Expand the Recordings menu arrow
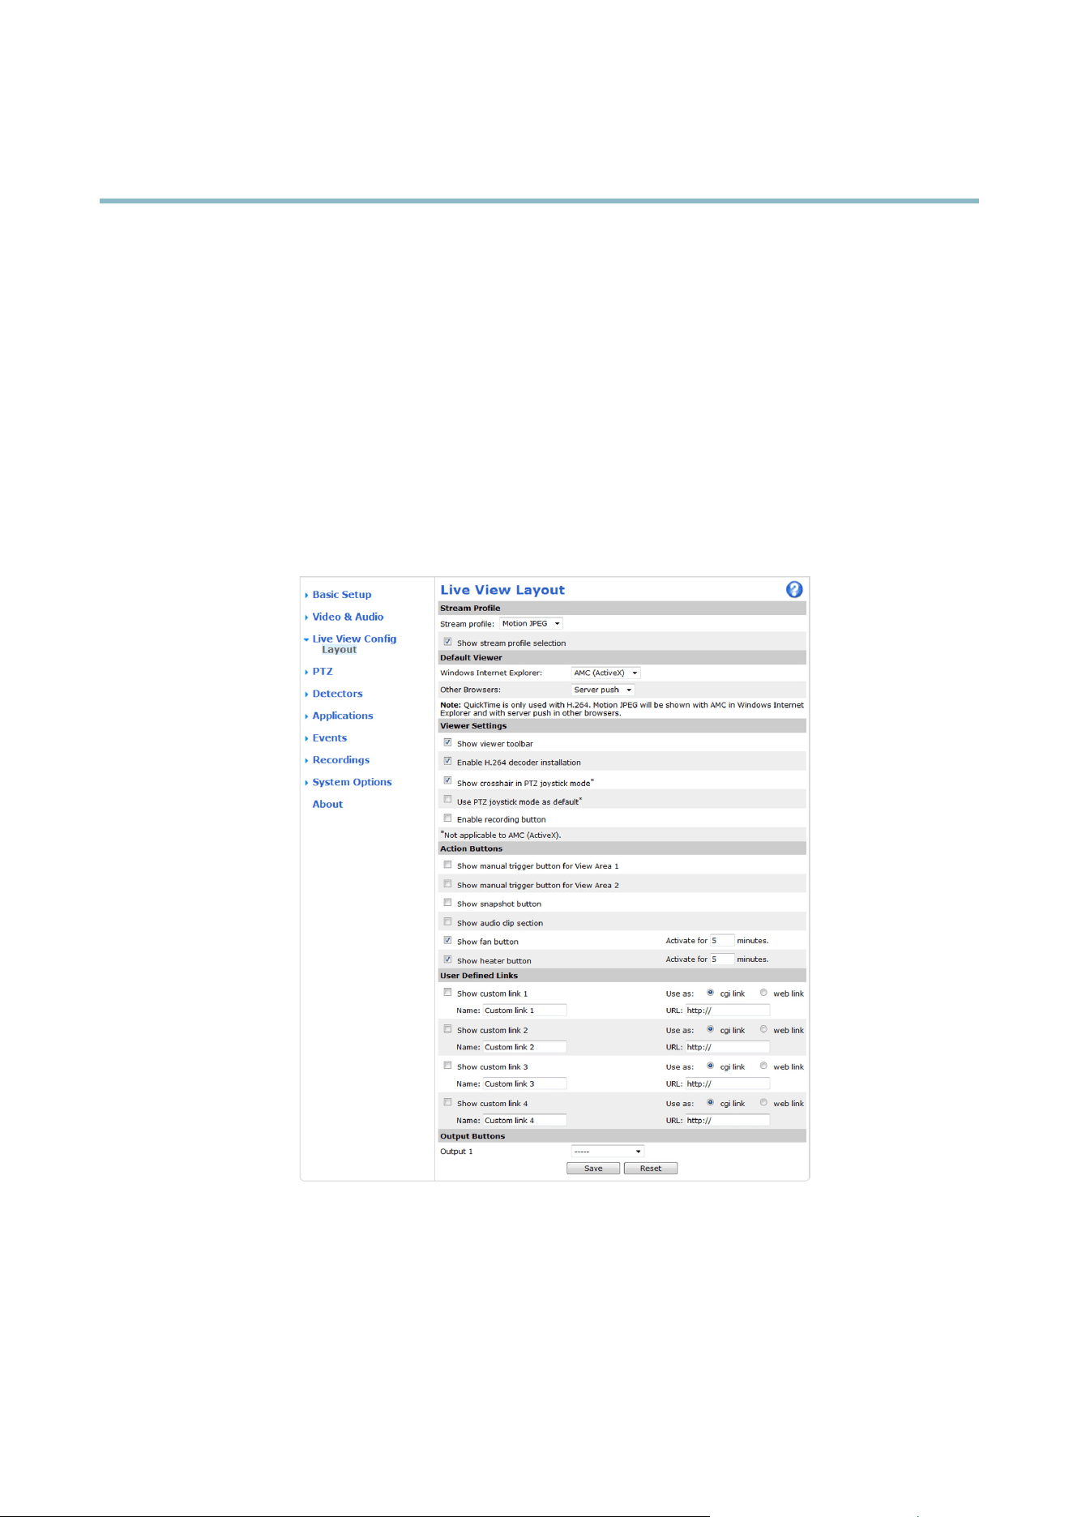 306,761
